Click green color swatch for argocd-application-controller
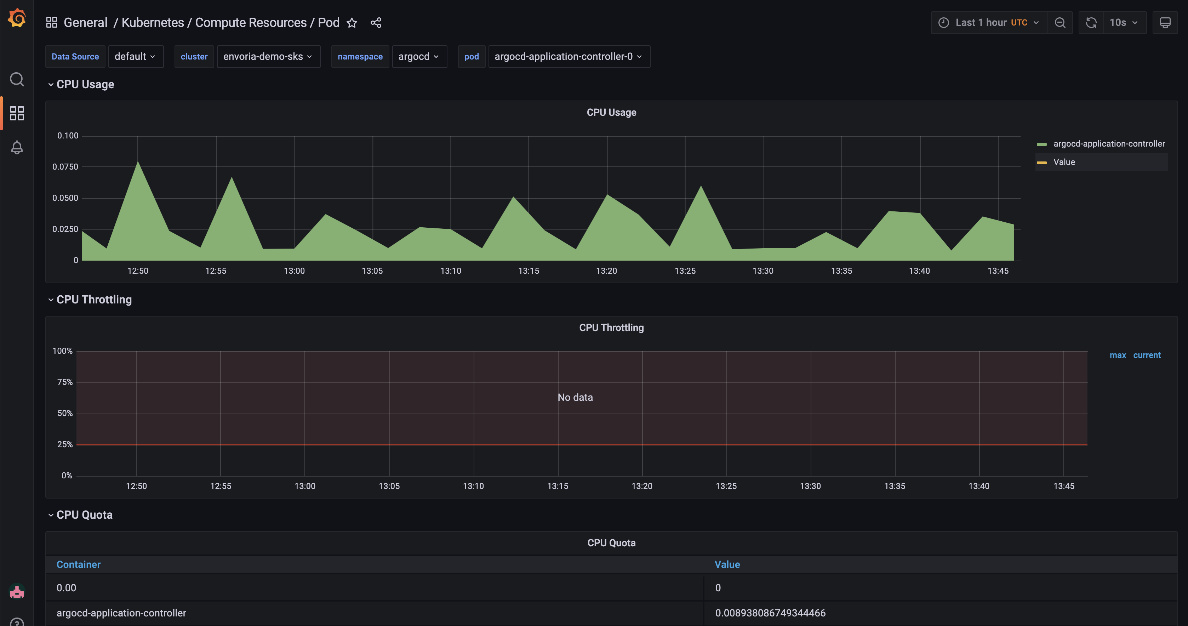This screenshot has width=1188, height=626. point(1041,144)
